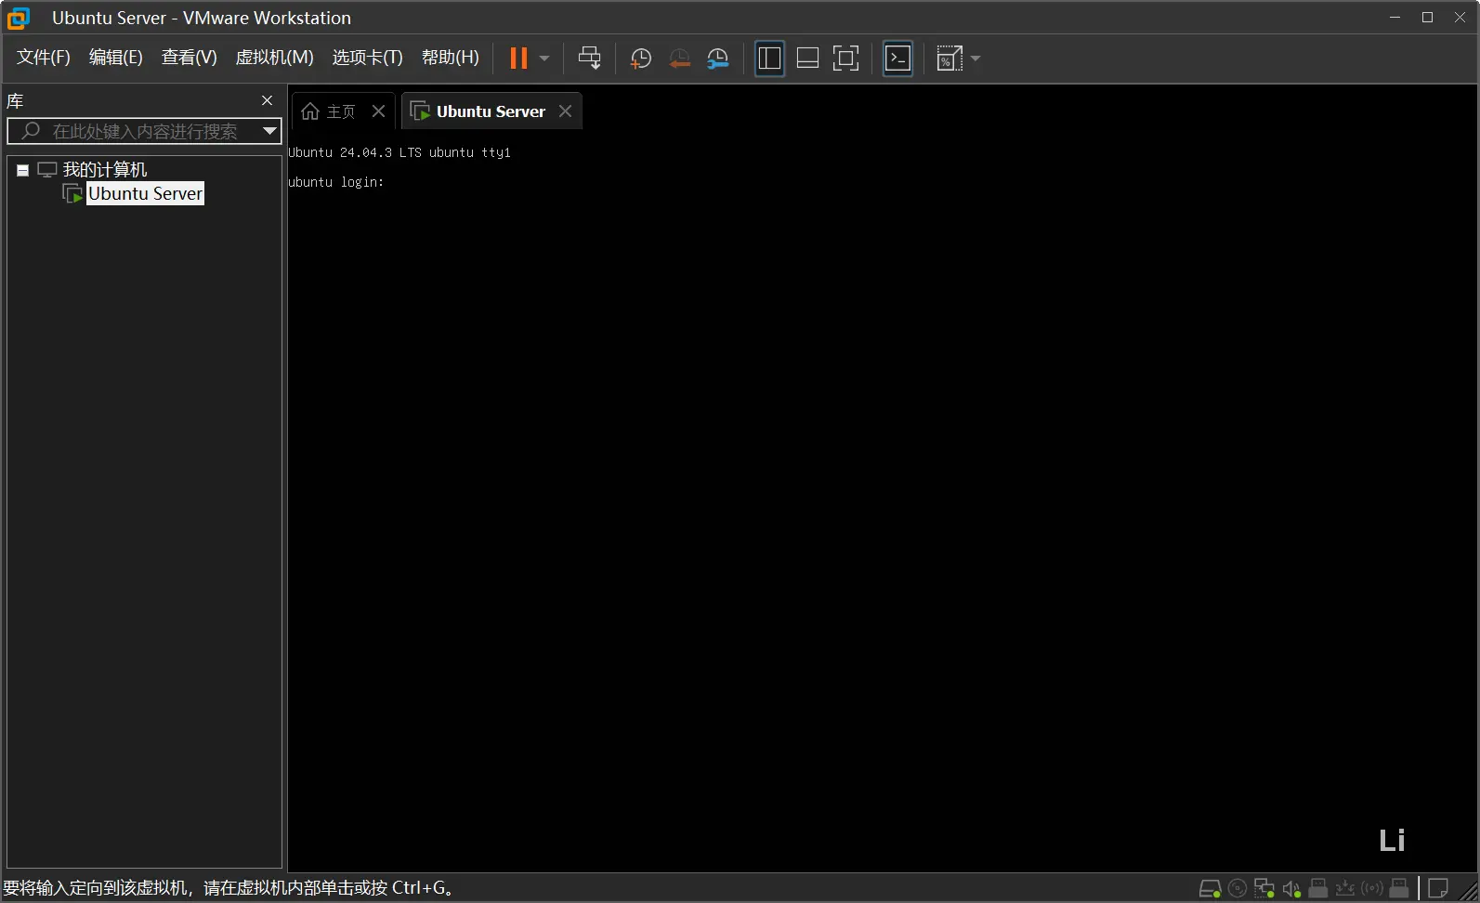This screenshot has height=903, width=1480.
Task: Close the Ubuntu Server tab
Action: tap(565, 111)
